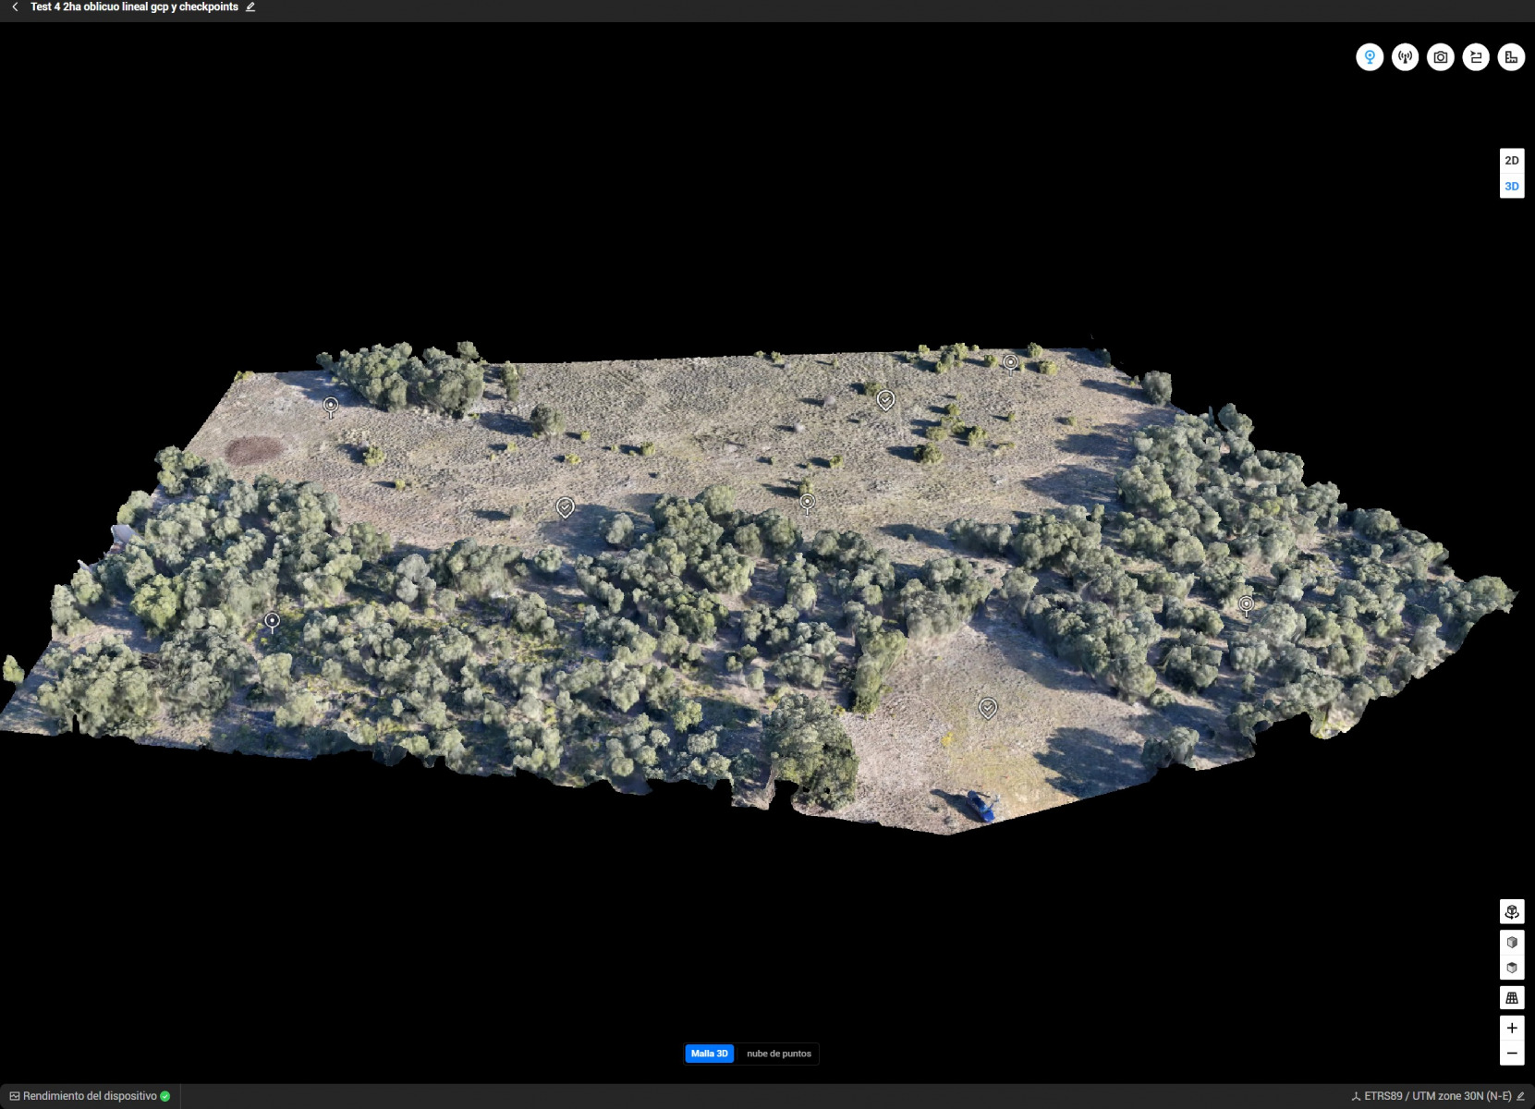The image size is (1535, 1109).
Task: Edit the project name with pencil icon
Action: point(250,7)
